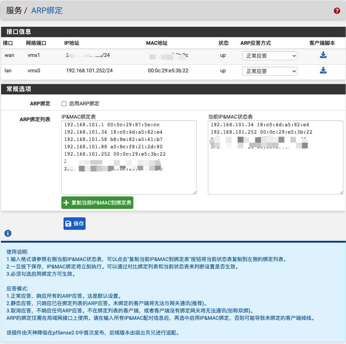
Task: Click the blue info icon below the form
Action: (x=8, y=233)
